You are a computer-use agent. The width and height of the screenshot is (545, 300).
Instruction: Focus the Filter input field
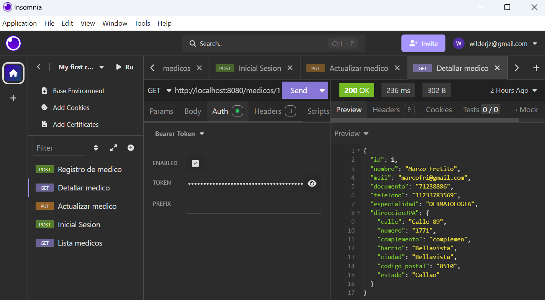pyautogui.click(x=59, y=148)
